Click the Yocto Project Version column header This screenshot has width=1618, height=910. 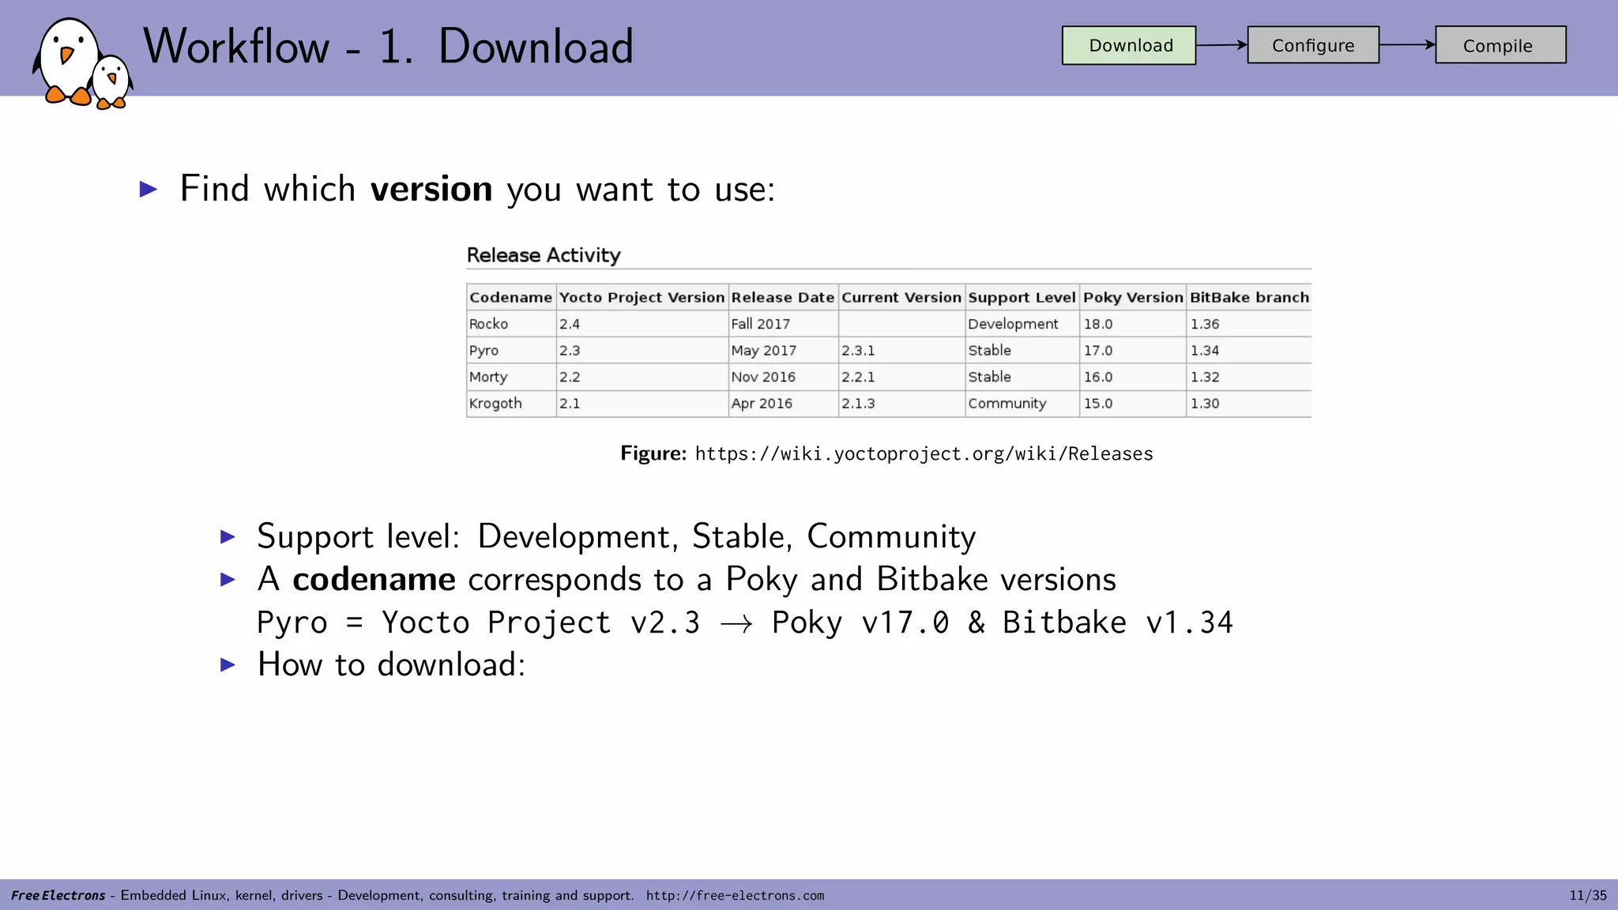click(x=642, y=297)
